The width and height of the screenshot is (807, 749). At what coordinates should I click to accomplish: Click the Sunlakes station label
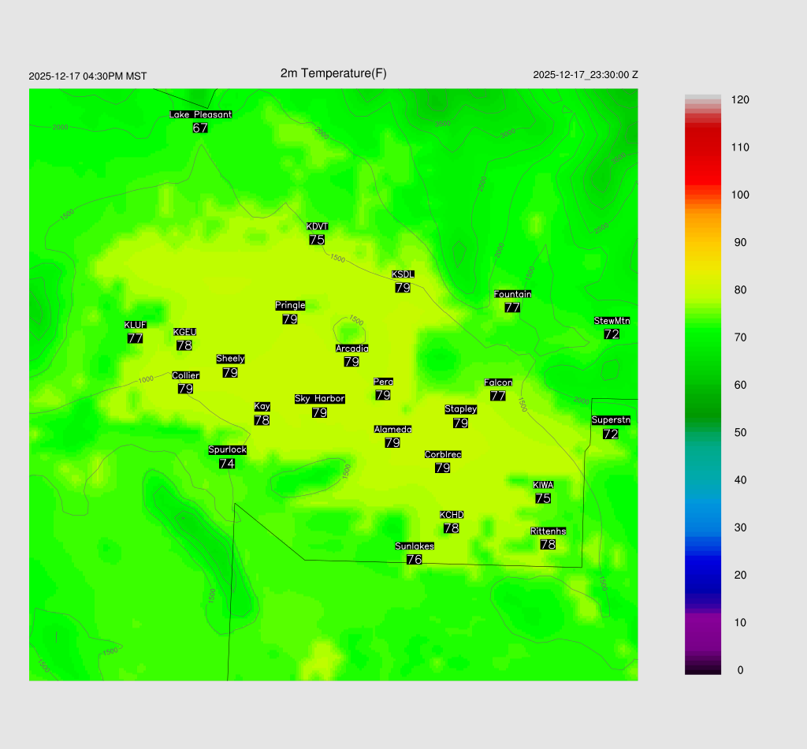tap(415, 546)
